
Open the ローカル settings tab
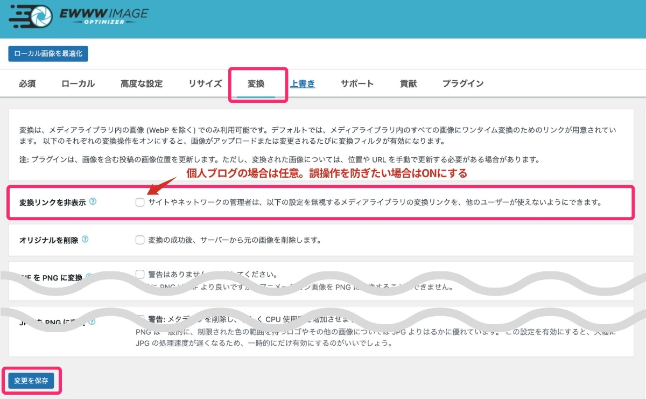click(x=77, y=84)
